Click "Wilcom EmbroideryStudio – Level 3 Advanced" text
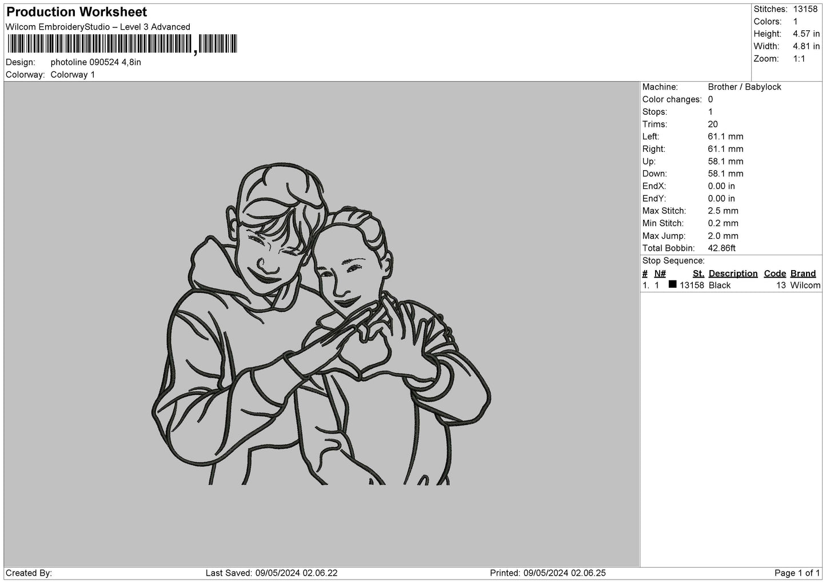The image size is (826, 583). pos(98,27)
